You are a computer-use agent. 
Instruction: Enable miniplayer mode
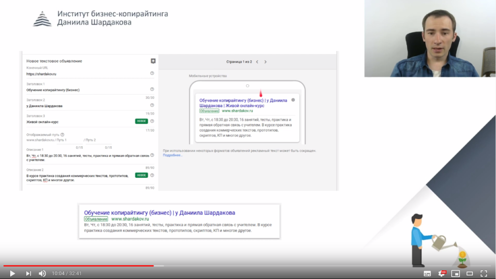coord(455,274)
